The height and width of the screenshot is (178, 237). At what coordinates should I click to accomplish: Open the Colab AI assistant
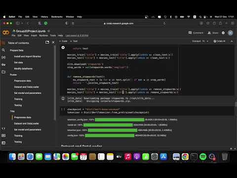point(219,41)
